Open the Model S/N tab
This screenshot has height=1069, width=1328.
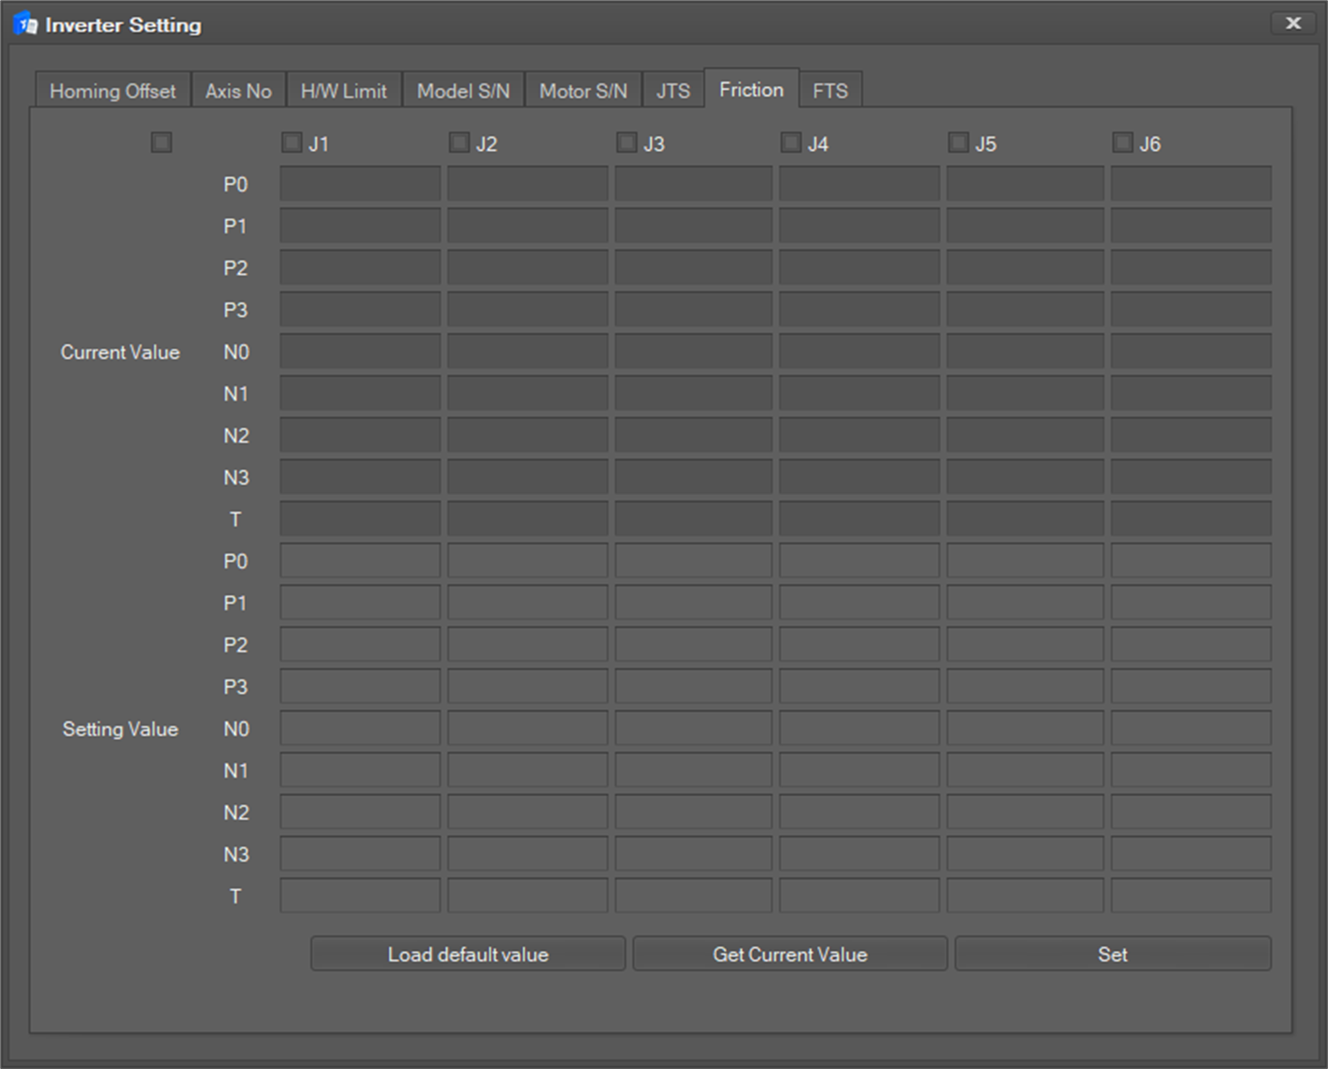coord(463,91)
